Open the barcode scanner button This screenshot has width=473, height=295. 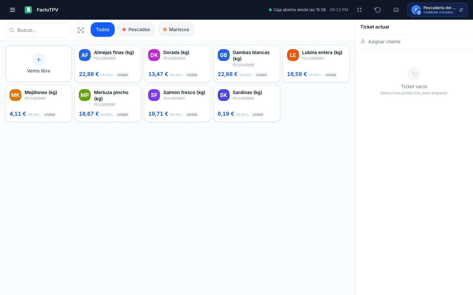pos(81,30)
